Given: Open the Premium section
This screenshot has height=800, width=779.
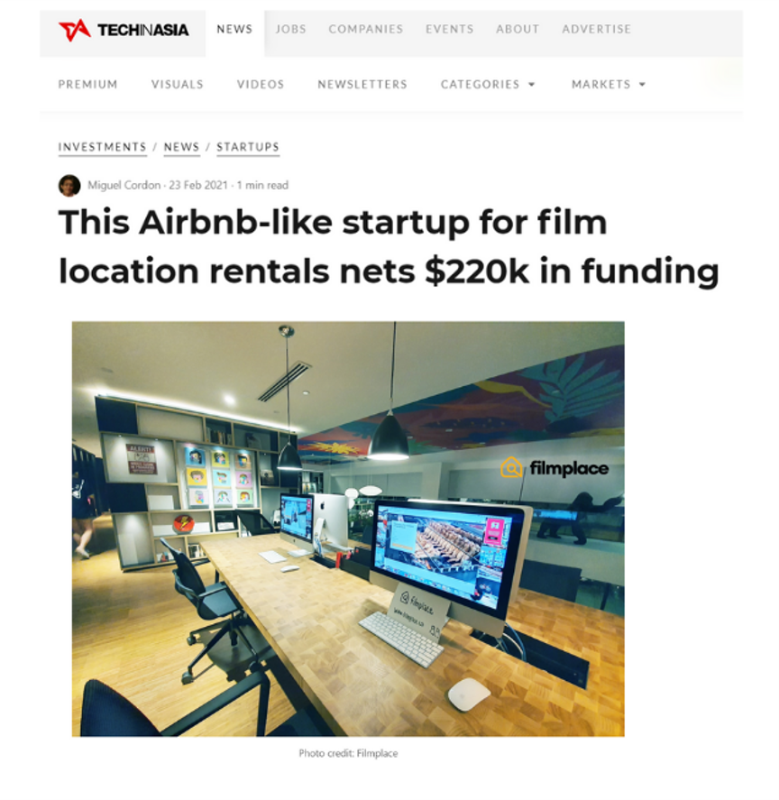Looking at the screenshot, I should click(87, 84).
